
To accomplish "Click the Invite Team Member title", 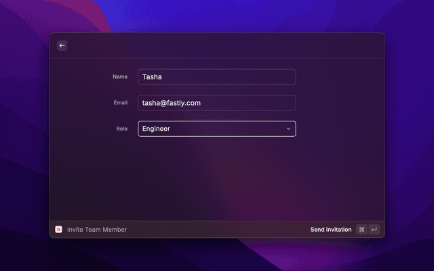I will click(x=97, y=230).
